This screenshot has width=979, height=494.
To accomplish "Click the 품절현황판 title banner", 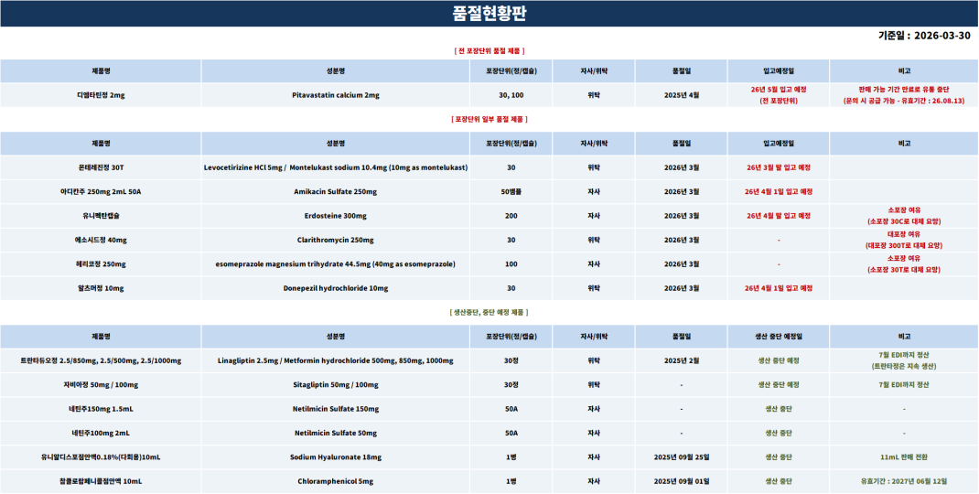I will click(489, 13).
